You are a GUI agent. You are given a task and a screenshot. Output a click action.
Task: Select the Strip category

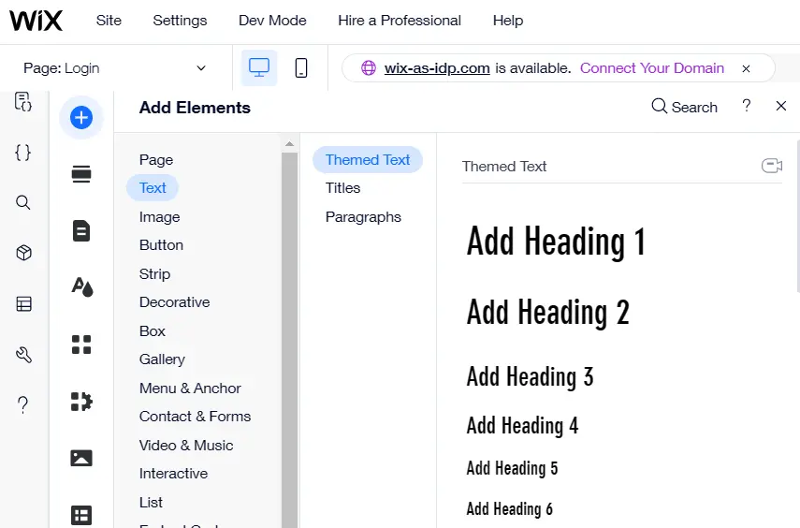154,274
